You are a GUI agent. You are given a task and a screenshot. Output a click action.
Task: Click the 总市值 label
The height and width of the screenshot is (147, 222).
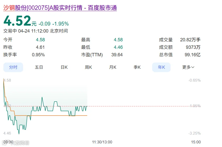tap(166, 55)
